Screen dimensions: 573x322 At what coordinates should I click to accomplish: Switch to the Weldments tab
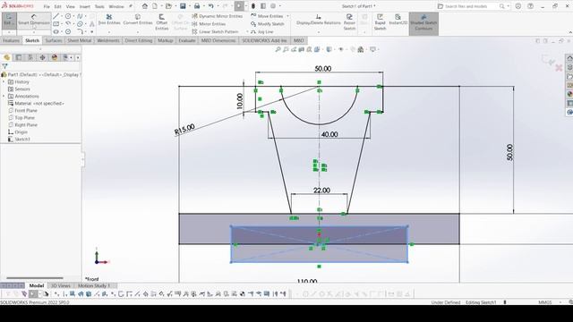point(108,40)
